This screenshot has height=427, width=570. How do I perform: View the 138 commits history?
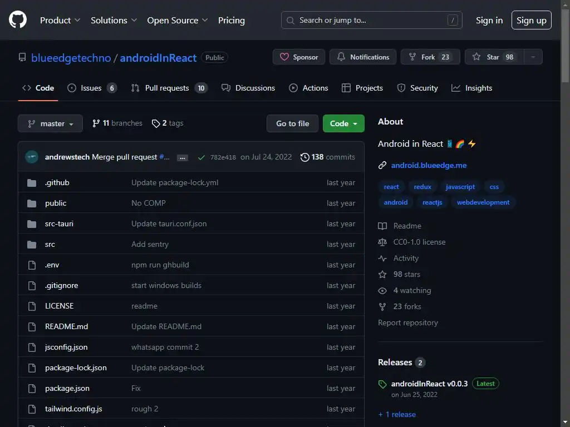(327, 157)
